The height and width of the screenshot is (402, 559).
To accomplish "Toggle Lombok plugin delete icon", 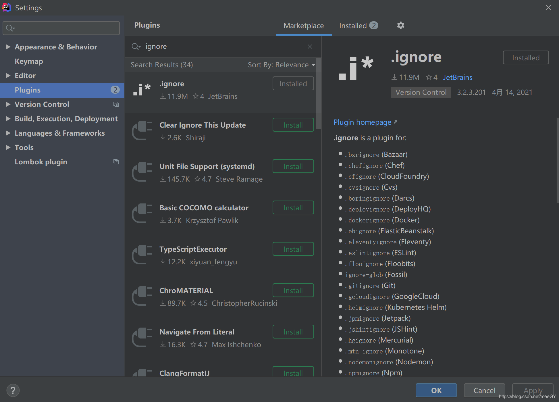I will click(116, 161).
